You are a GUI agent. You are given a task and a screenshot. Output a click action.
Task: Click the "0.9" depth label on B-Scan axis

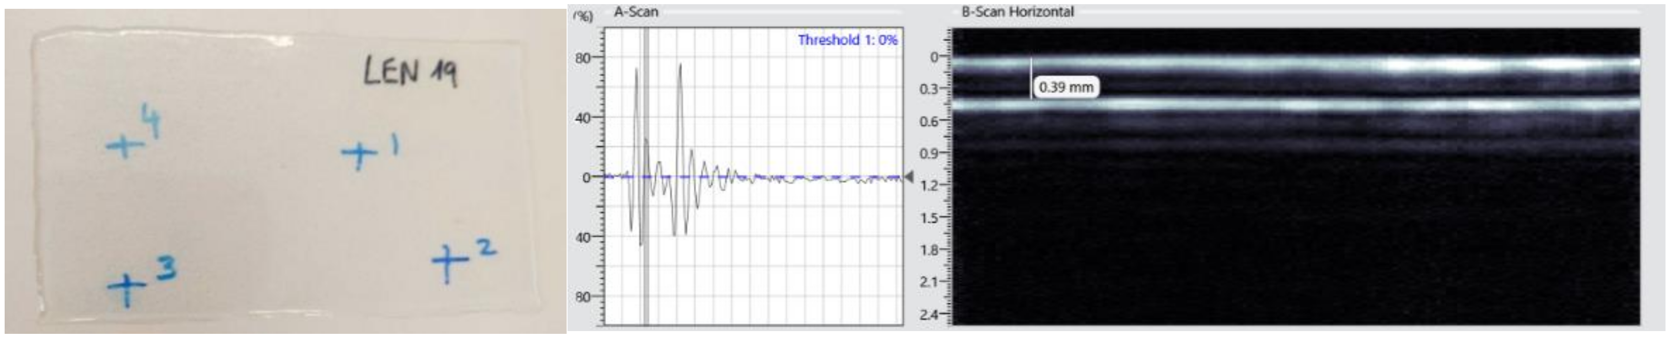coord(930,153)
